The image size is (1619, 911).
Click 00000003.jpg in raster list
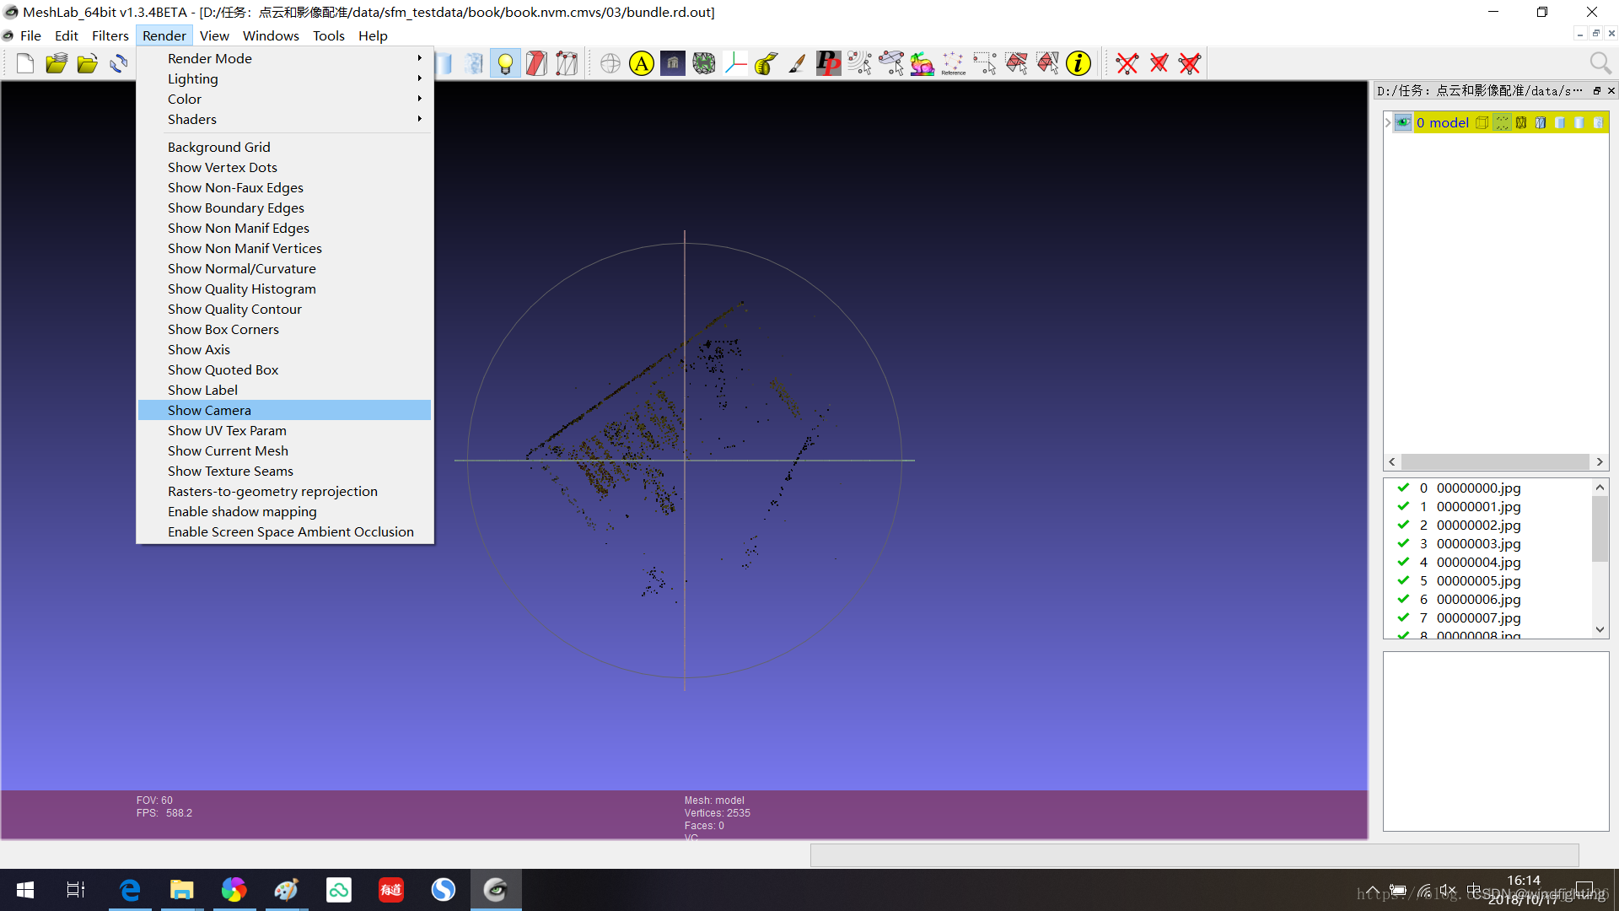point(1478,543)
